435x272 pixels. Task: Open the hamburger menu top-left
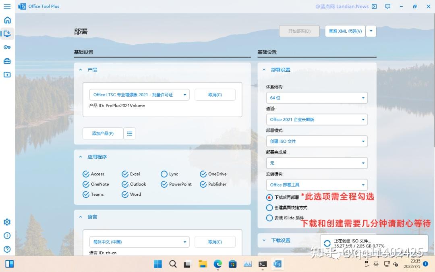7,6
